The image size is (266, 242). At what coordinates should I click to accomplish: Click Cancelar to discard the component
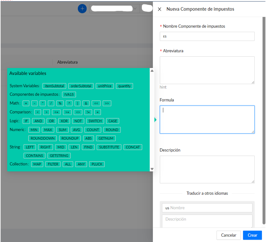(x=229, y=235)
